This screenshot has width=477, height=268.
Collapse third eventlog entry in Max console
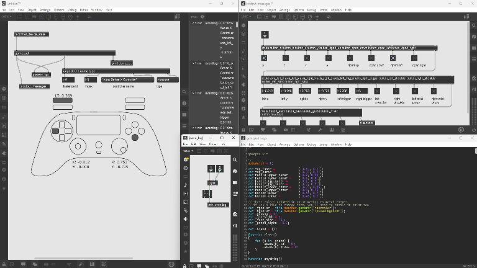(193, 93)
